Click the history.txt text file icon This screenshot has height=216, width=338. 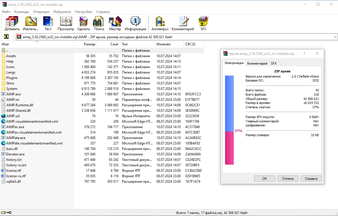point(3,160)
